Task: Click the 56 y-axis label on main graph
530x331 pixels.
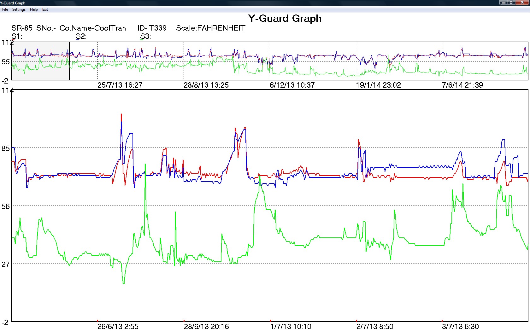Action: pyautogui.click(x=6, y=206)
